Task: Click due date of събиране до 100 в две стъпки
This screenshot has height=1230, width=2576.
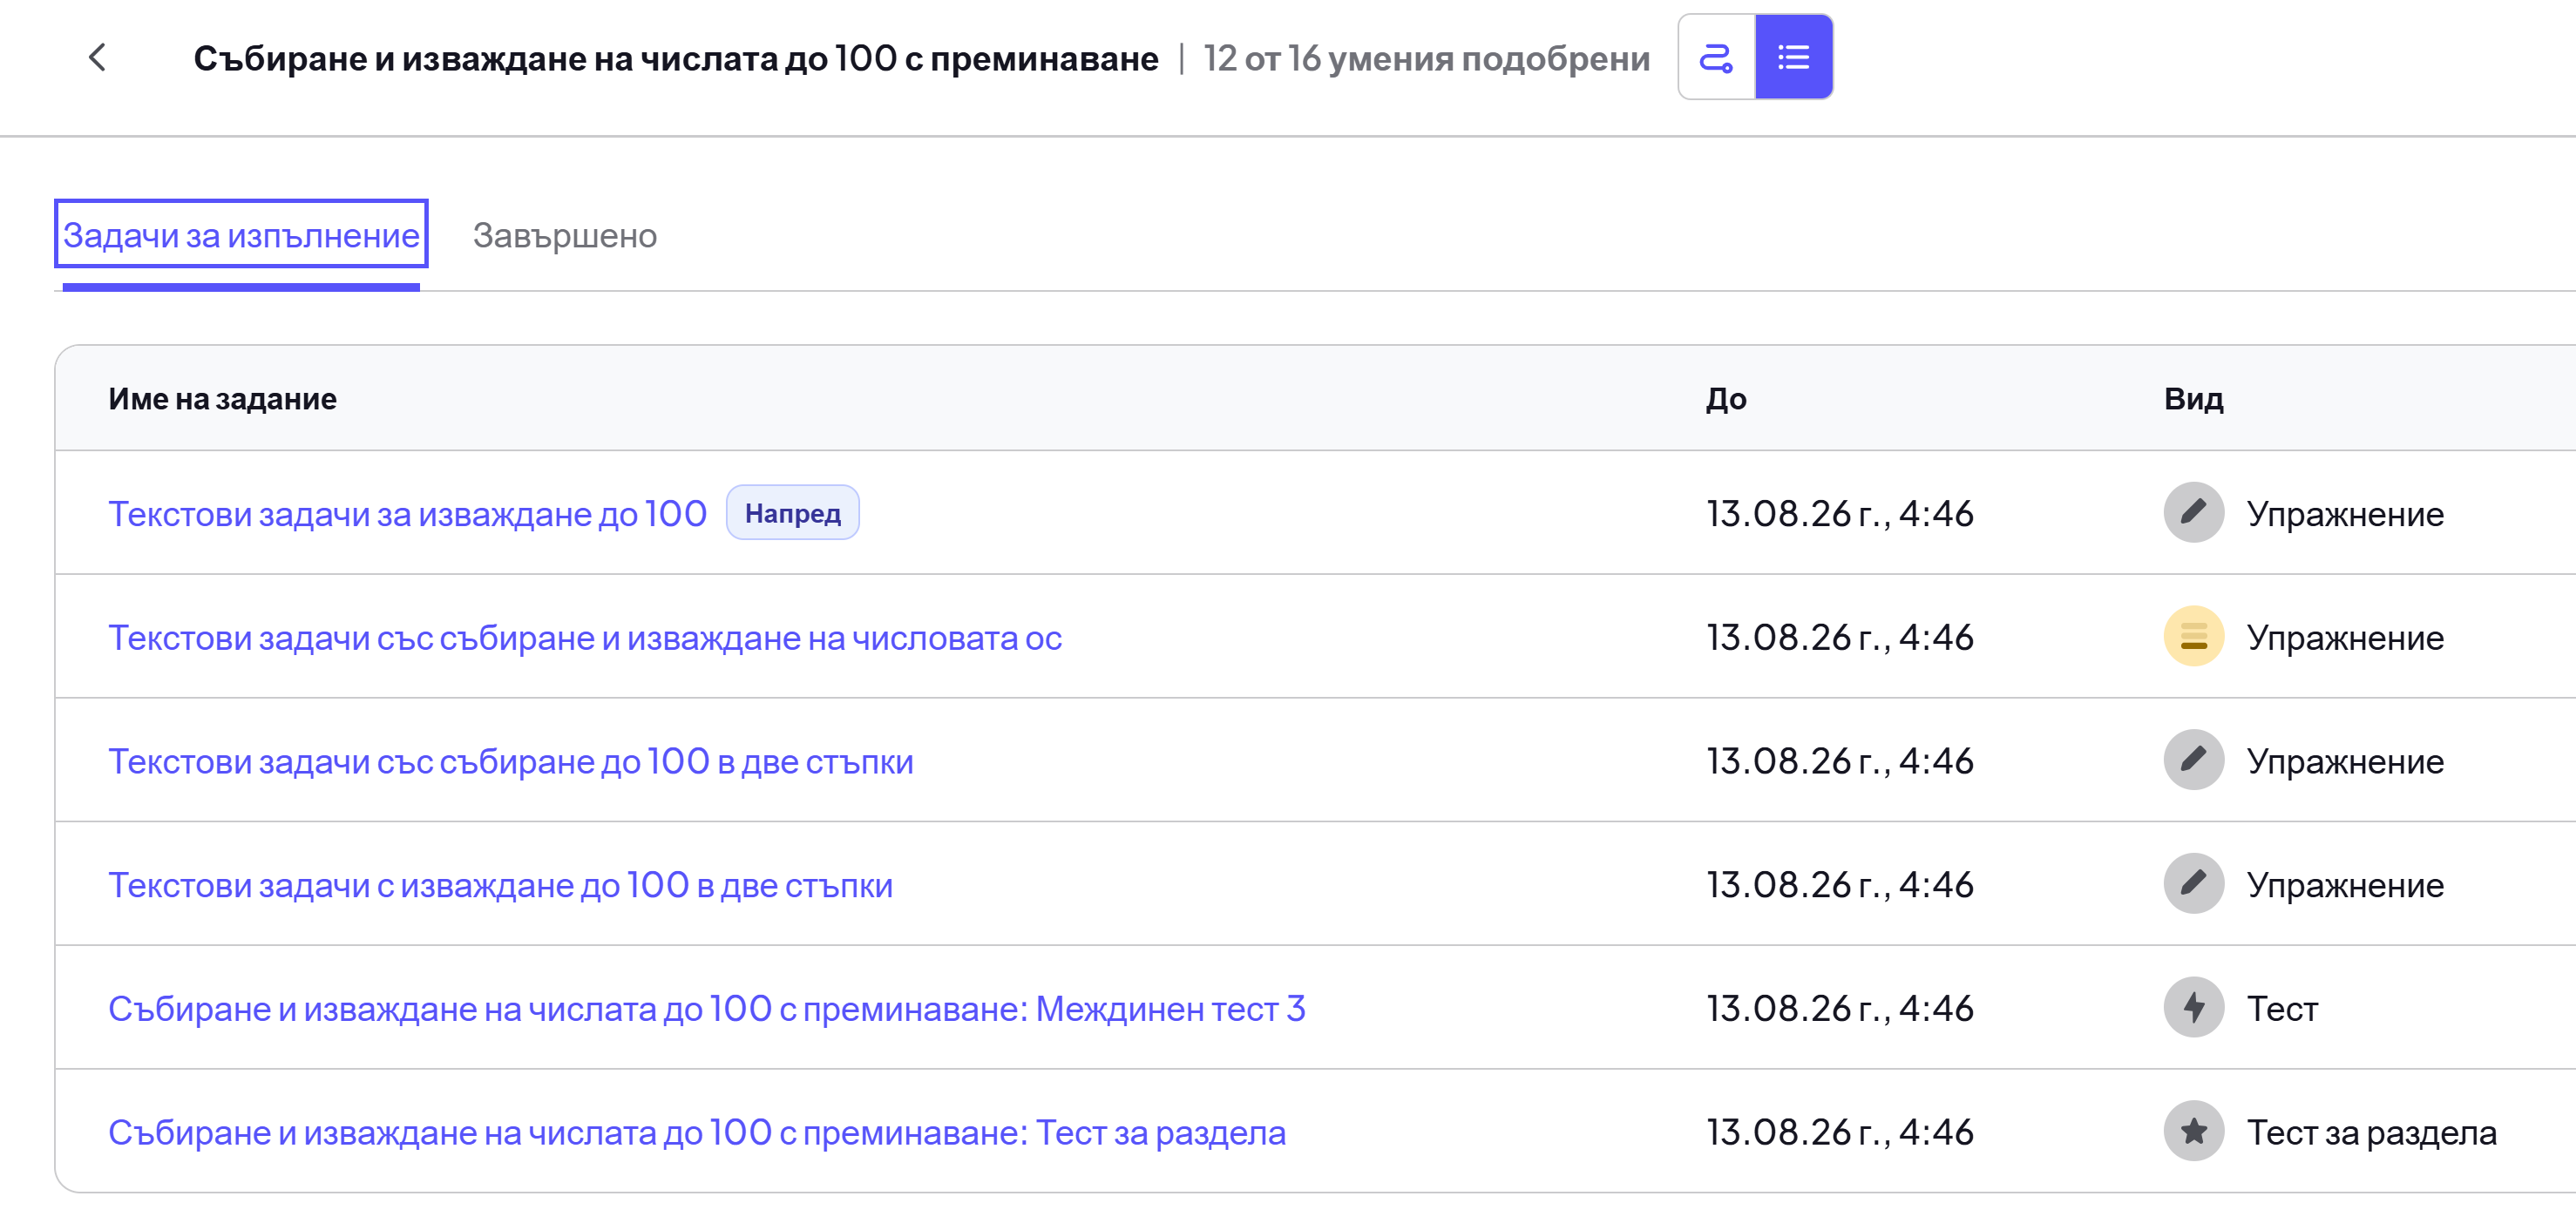Action: tap(1840, 761)
